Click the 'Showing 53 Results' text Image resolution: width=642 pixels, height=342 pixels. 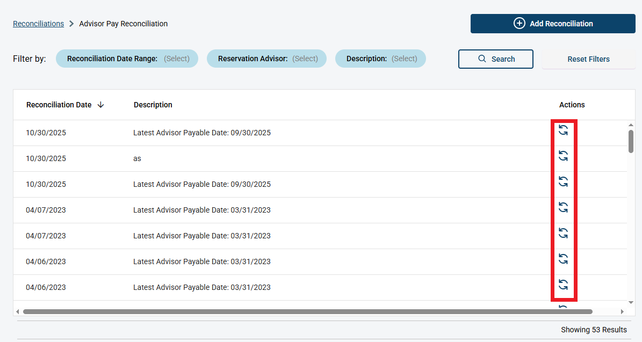594,330
